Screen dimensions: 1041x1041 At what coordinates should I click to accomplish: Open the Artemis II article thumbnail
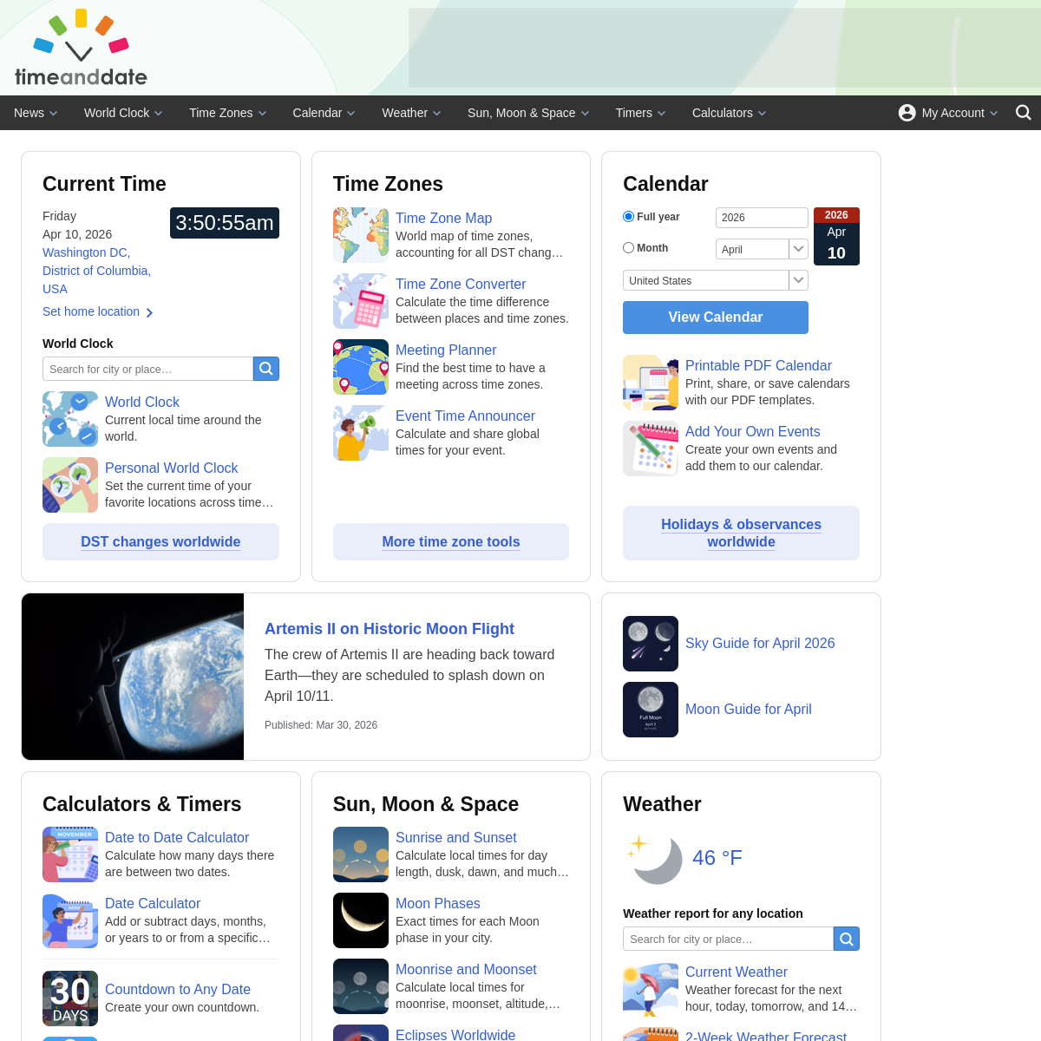pos(133,677)
